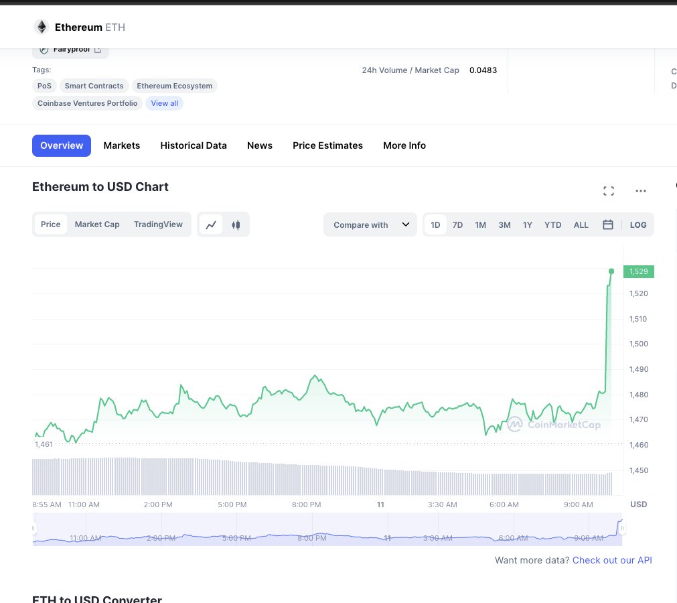
Task: Select the 1D time range
Action: point(435,224)
